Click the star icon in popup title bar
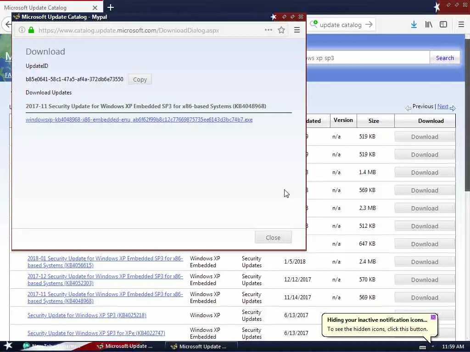 pyautogui.click(x=274, y=17)
